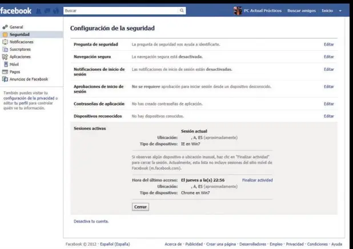
Task: Click Contraseñas de aplicación row title
Action: 99,104
